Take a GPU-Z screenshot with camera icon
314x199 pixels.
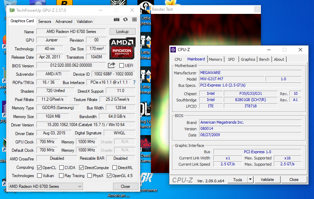pyautogui.click(x=116, y=19)
